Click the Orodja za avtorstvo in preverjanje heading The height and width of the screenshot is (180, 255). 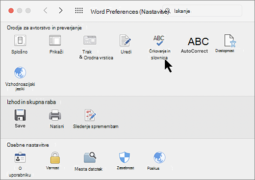44,28
